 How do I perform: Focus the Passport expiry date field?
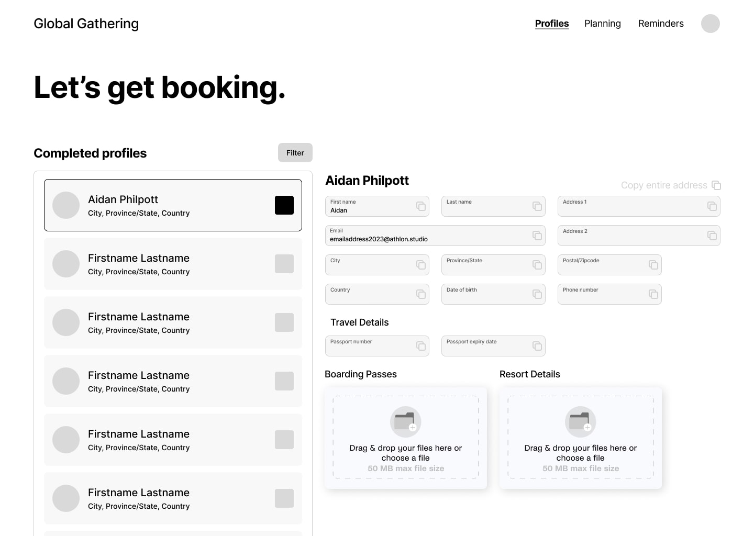(493, 346)
